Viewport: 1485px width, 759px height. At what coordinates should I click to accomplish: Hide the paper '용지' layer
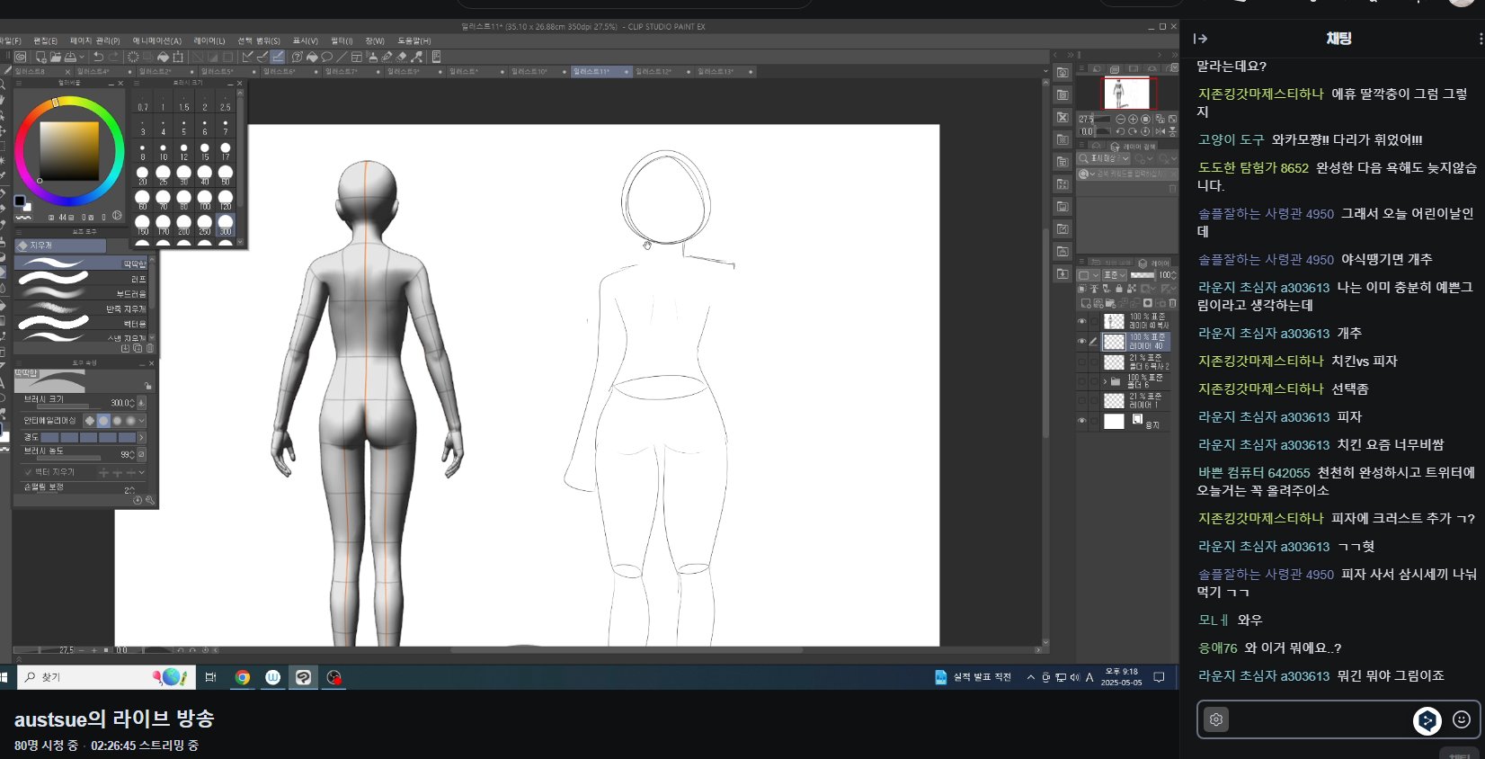coord(1081,421)
